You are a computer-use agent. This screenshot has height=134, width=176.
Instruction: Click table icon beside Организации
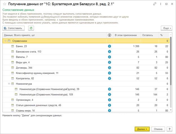pos(13,100)
